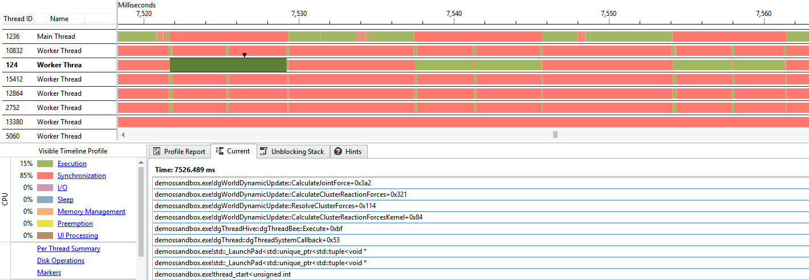Click the Hints question mark icon
The height and width of the screenshot is (280, 809).
(x=338, y=152)
